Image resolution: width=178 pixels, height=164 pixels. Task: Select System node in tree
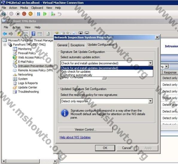(x=23, y=79)
